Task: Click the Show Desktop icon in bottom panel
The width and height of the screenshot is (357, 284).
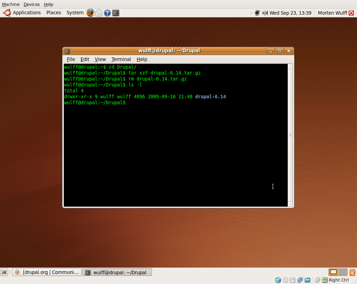Action: [x=4, y=272]
